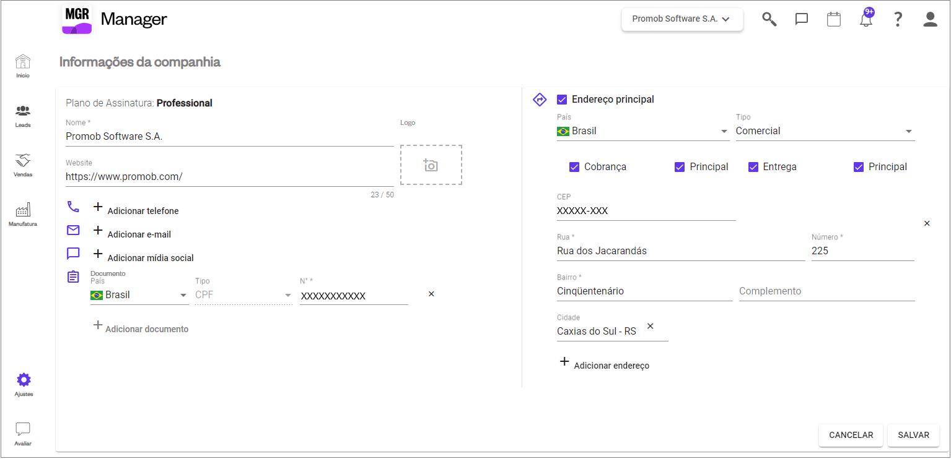Viewport: 951px width, 459px height.
Task: Open Manufatura in the sidebar
Action: [23, 215]
